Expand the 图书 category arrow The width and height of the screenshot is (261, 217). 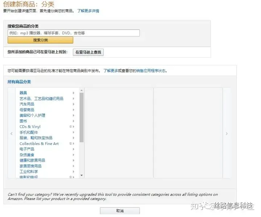(73, 121)
